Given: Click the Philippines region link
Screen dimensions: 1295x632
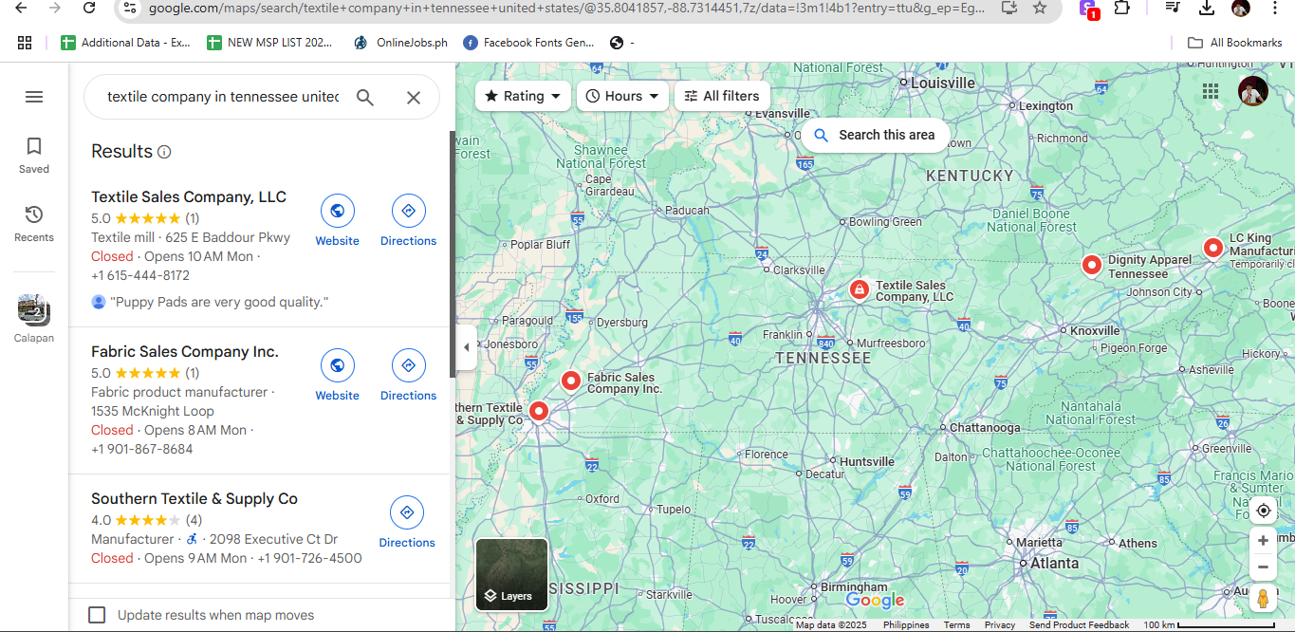Looking at the screenshot, I should coord(906,625).
